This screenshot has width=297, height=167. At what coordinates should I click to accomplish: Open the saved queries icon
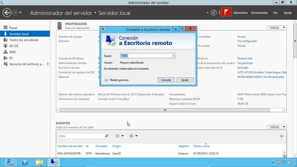pyautogui.click(x=131, y=136)
